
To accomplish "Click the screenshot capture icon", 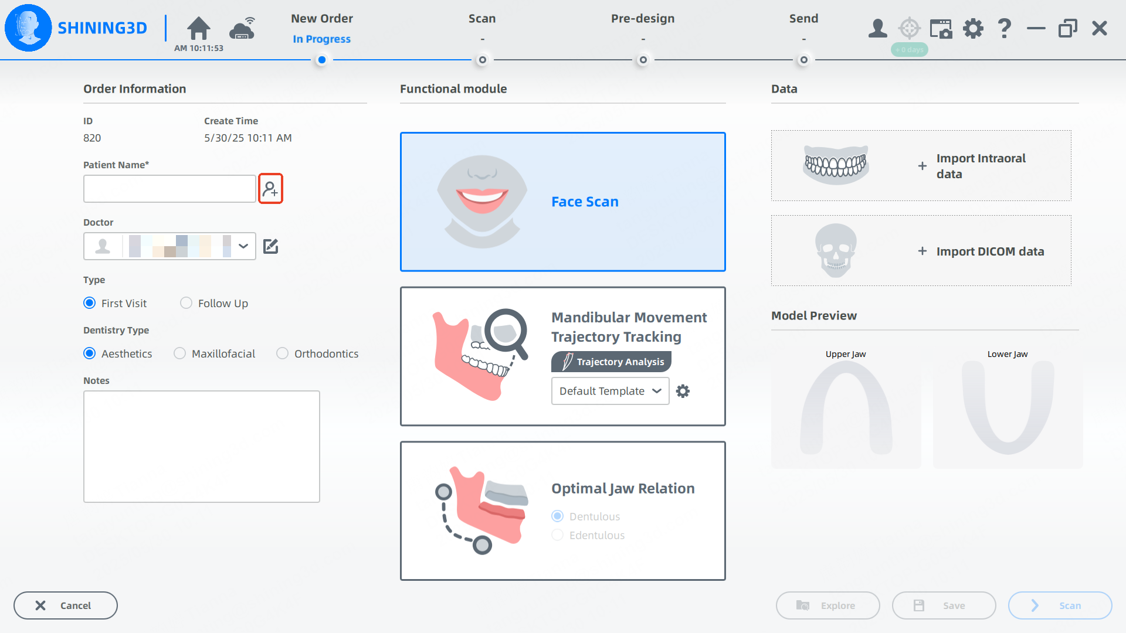I will click(x=941, y=28).
